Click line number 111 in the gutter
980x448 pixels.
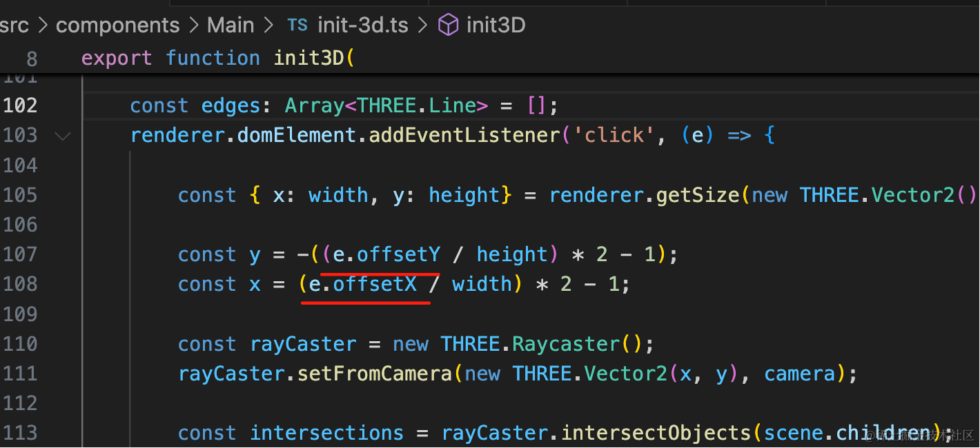tap(20, 374)
